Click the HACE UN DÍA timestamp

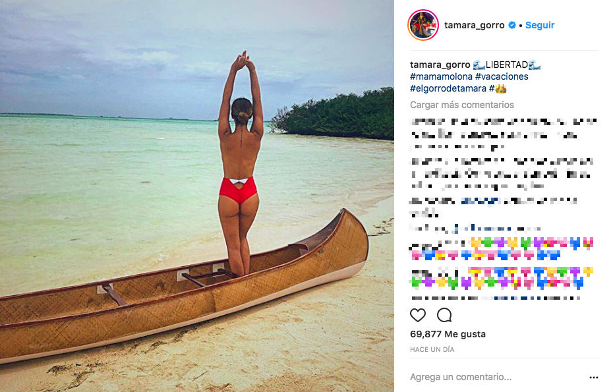pyautogui.click(x=432, y=349)
